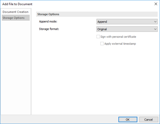Open the Document Creation page
160x124 pixels.
15,12
